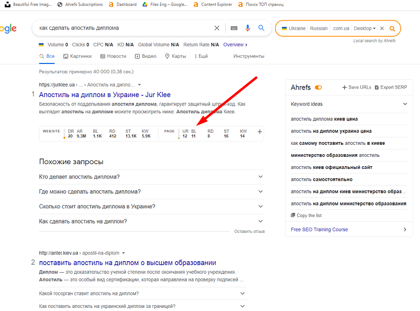Viewport: 420px width, 311px height.
Task: Click Copy the list icon
Action: click(293, 216)
